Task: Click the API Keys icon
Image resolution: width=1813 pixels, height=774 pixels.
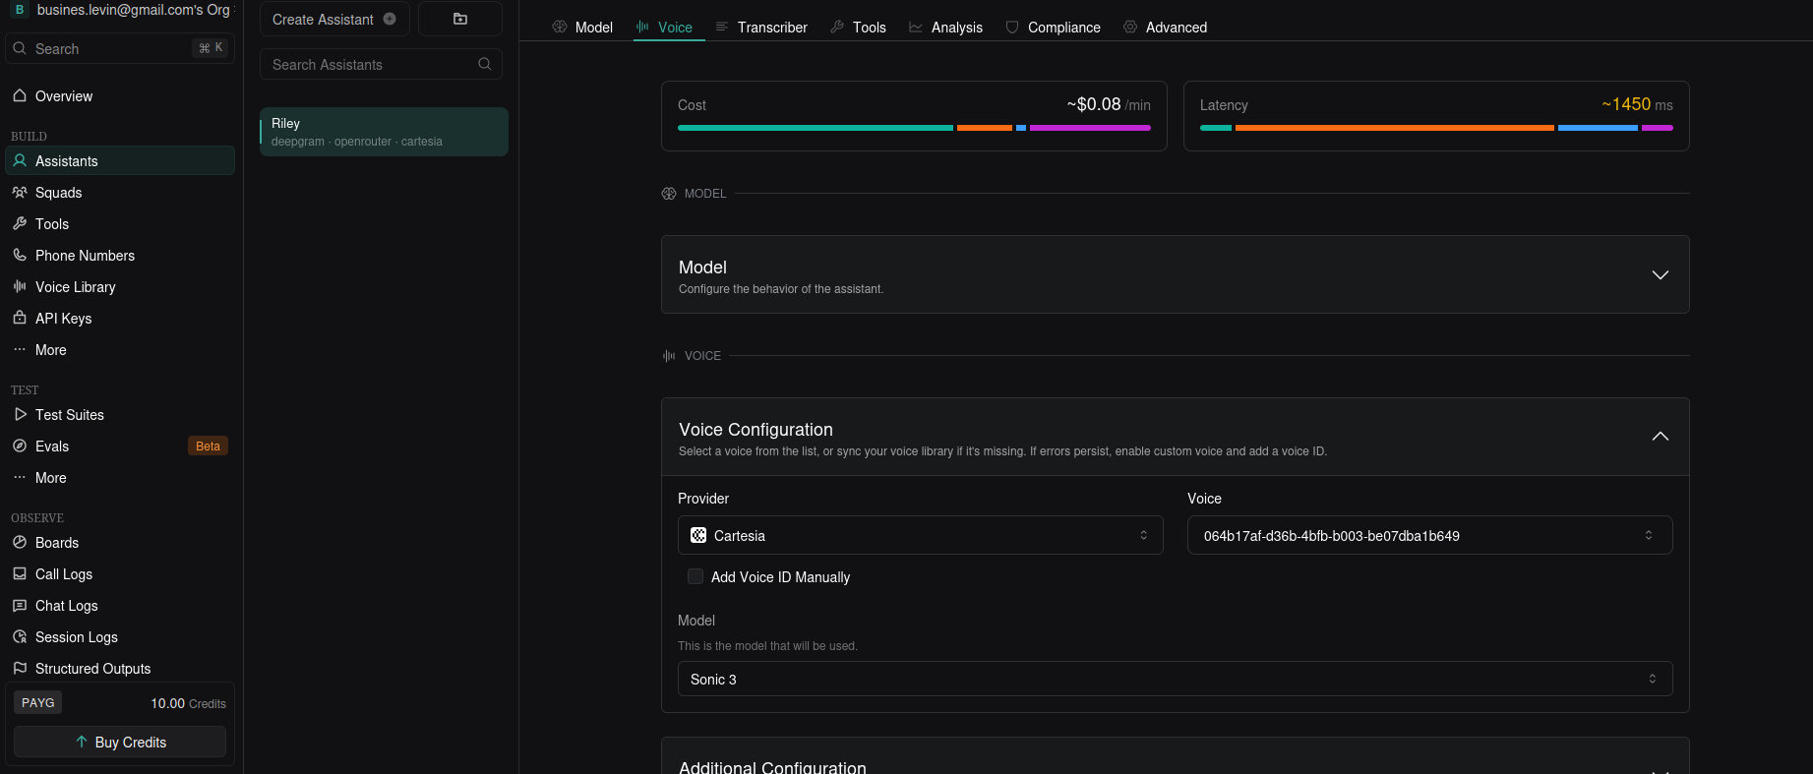Action: (x=20, y=318)
